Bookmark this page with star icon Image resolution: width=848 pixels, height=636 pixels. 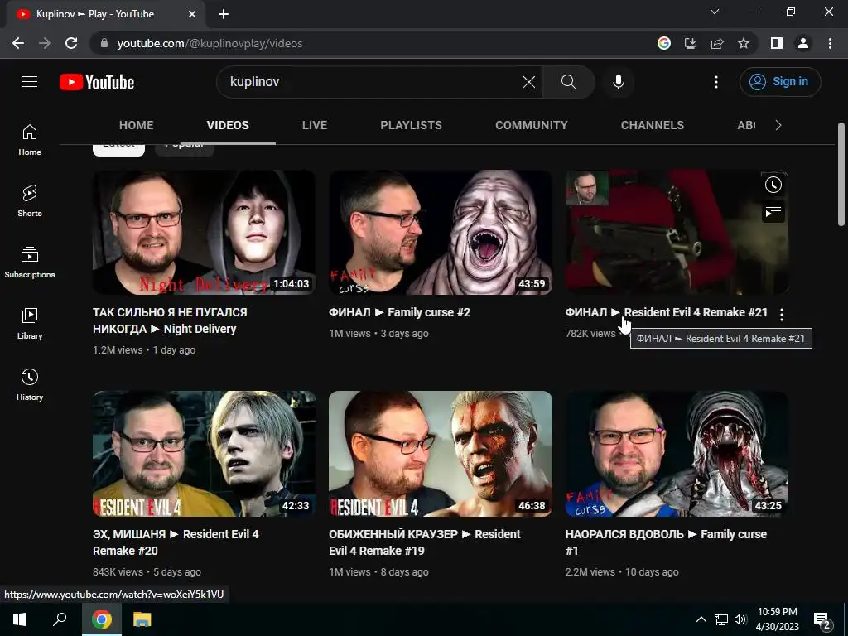pyautogui.click(x=744, y=43)
